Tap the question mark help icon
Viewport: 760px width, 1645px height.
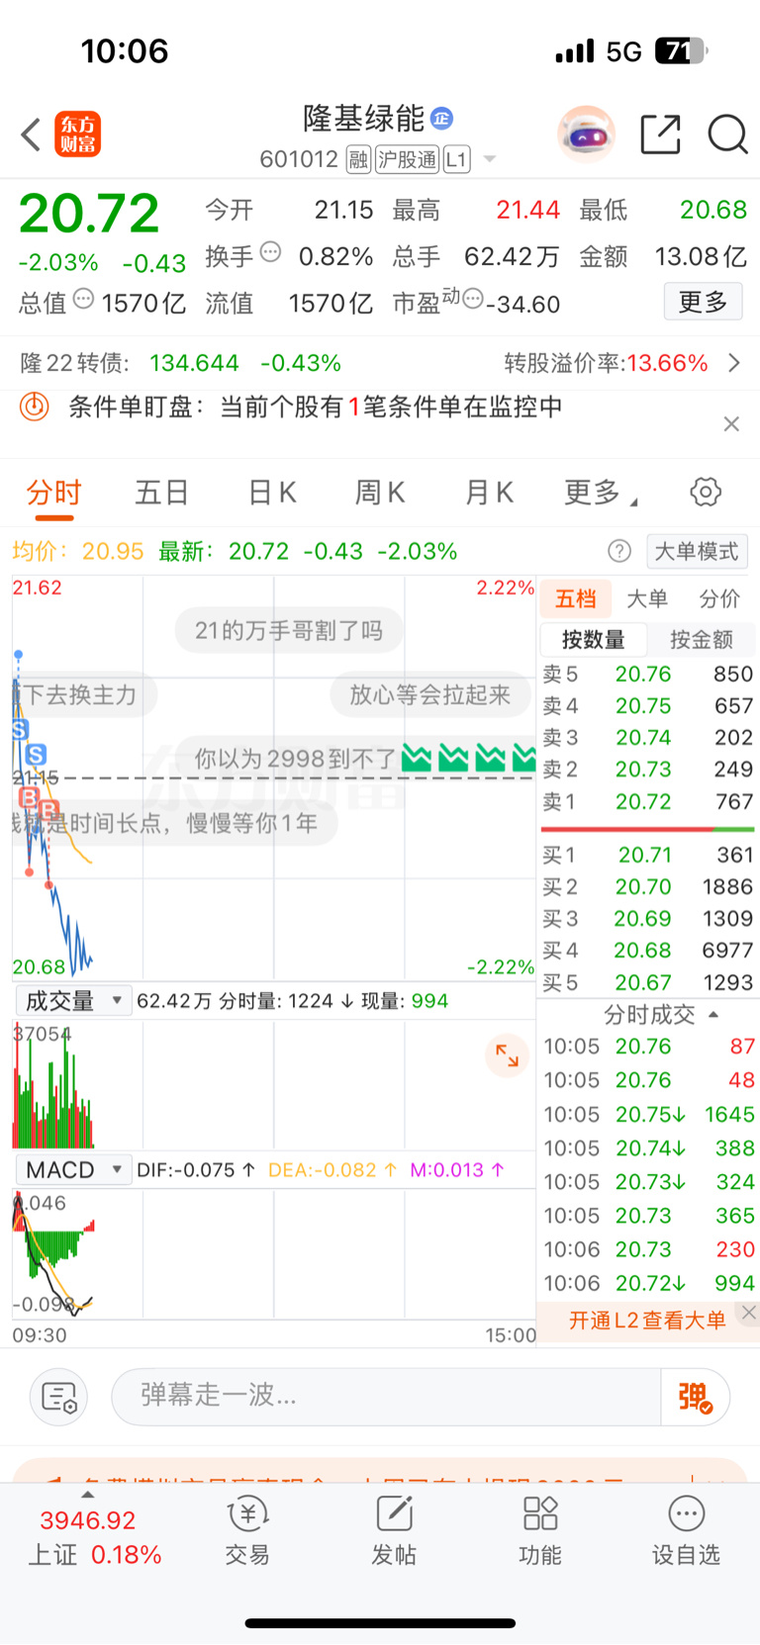(619, 551)
